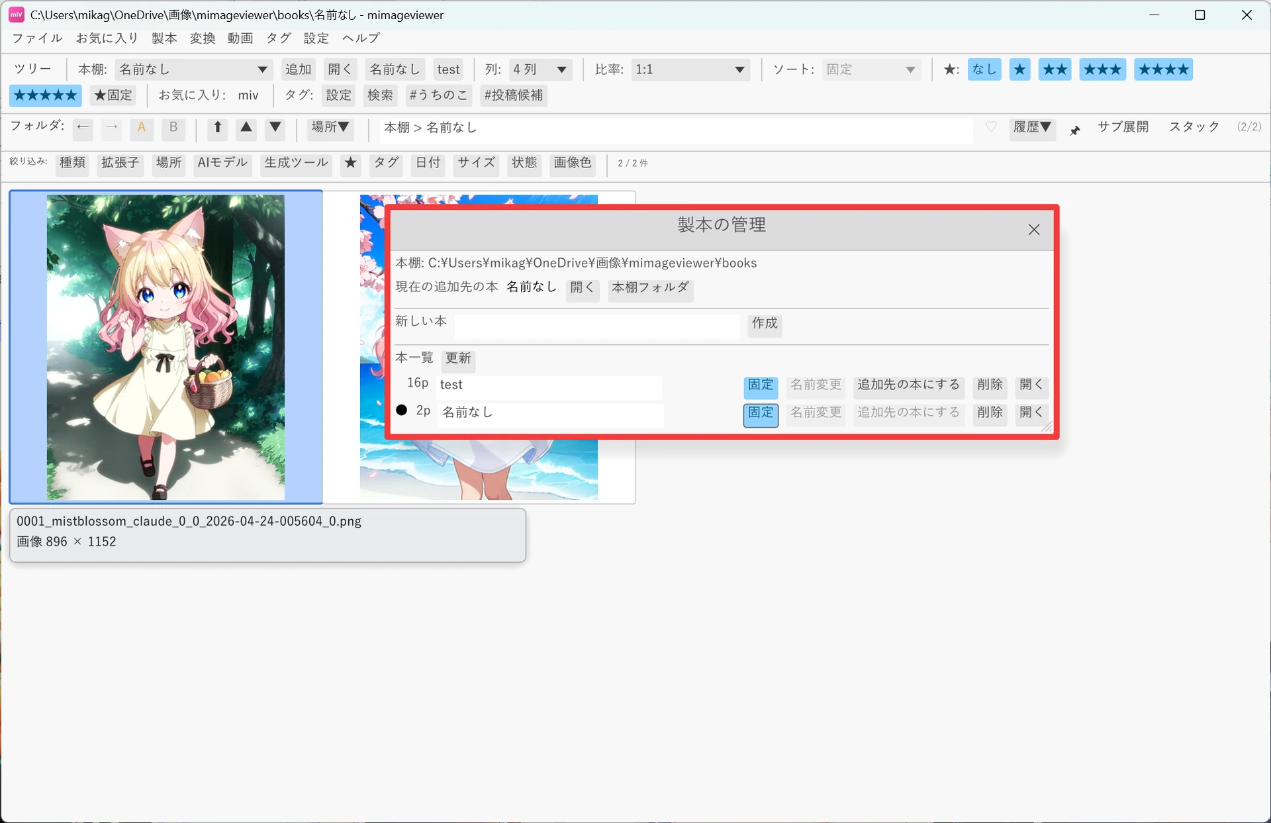Open the 拡張子 filter
Screen dimensions: 1271x823
(x=120, y=164)
